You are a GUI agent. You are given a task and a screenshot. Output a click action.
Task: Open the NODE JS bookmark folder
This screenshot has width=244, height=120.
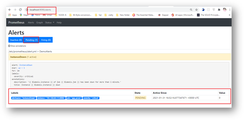point(61,15)
